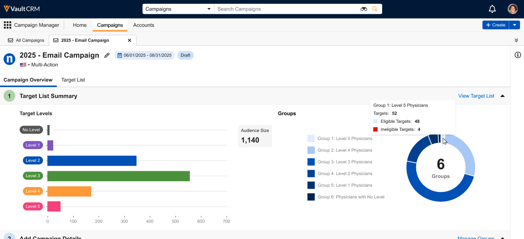This screenshot has height=239, width=524.
Task: Click the orange magnifier search icon
Action: (374, 9)
